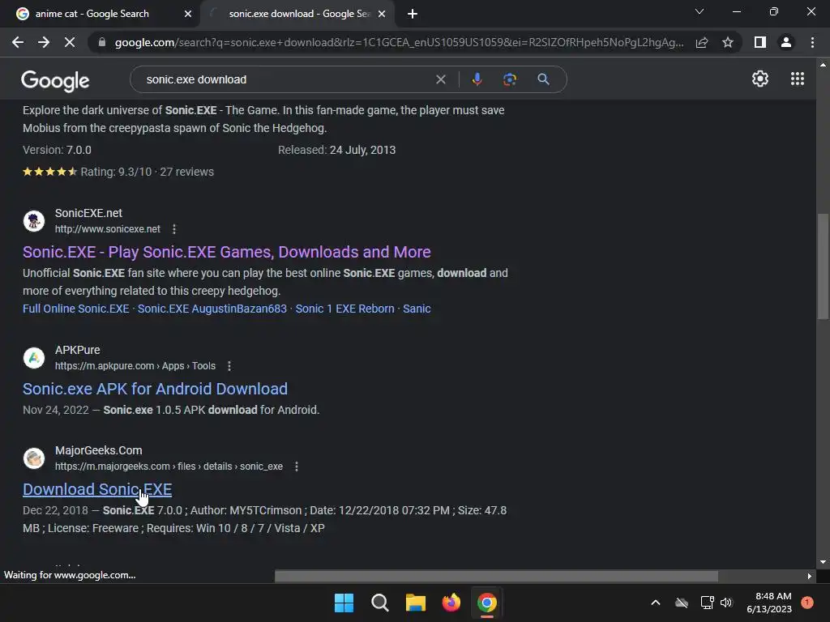Image resolution: width=830 pixels, height=622 pixels.
Task: Click the scroll-right arrow of scrollbar
Action: pyautogui.click(x=810, y=576)
